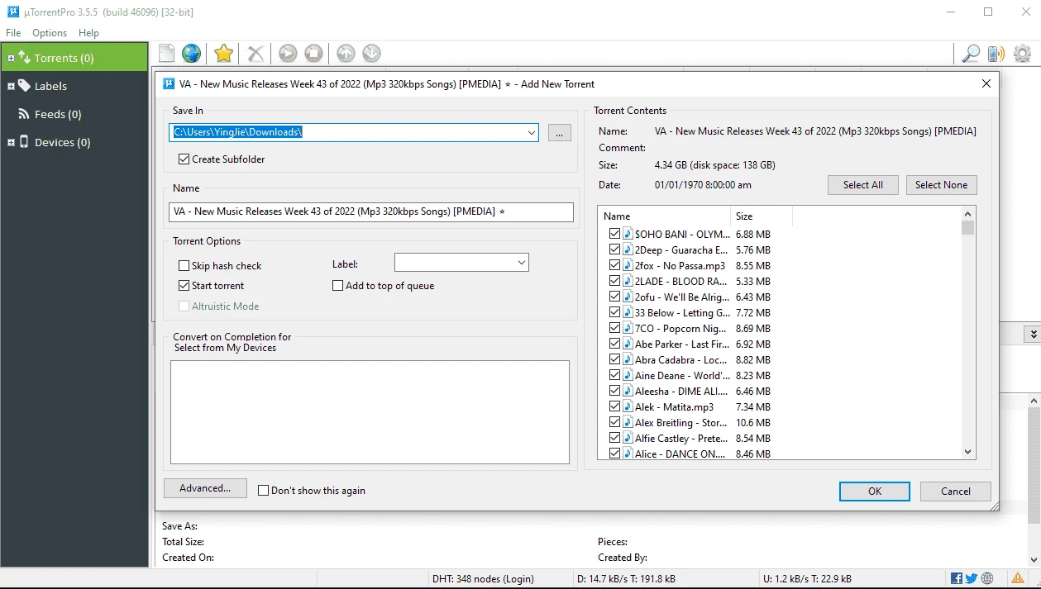Enable the Skip hash check checkbox
The height and width of the screenshot is (589, 1041).
184,266
